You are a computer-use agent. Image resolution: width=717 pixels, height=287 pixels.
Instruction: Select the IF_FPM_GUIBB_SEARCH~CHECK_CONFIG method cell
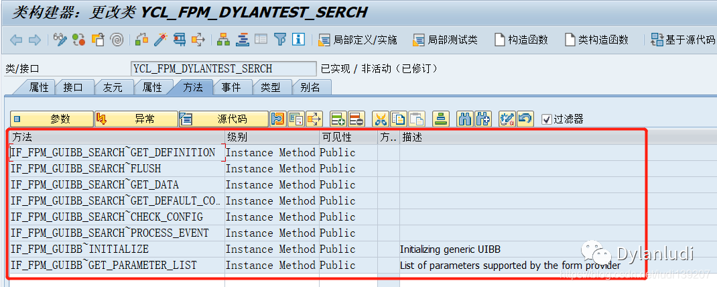[117, 217]
